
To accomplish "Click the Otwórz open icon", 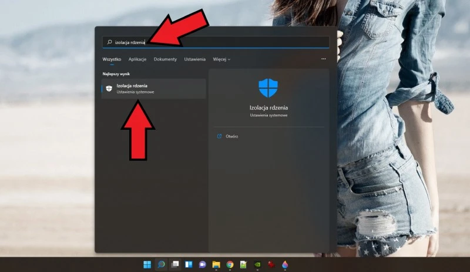I will pos(219,136).
